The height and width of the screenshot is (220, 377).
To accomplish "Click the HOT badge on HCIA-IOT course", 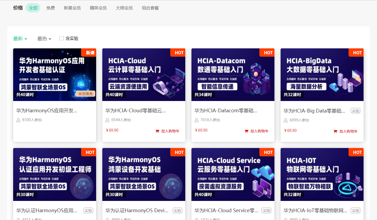I will click(356, 152).
